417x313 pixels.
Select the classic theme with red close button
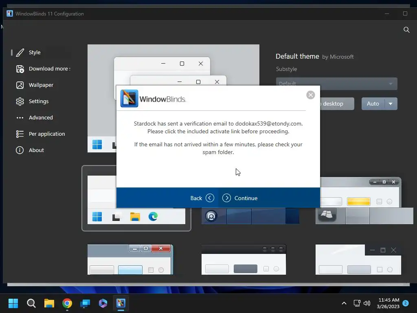(130, 260)
